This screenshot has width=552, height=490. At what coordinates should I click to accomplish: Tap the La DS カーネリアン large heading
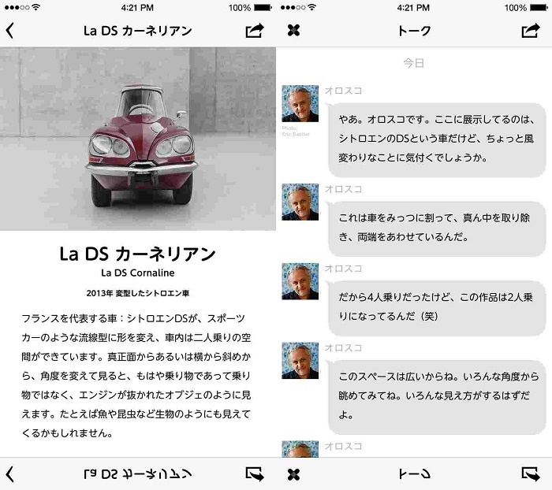click(x=138, y=254)
